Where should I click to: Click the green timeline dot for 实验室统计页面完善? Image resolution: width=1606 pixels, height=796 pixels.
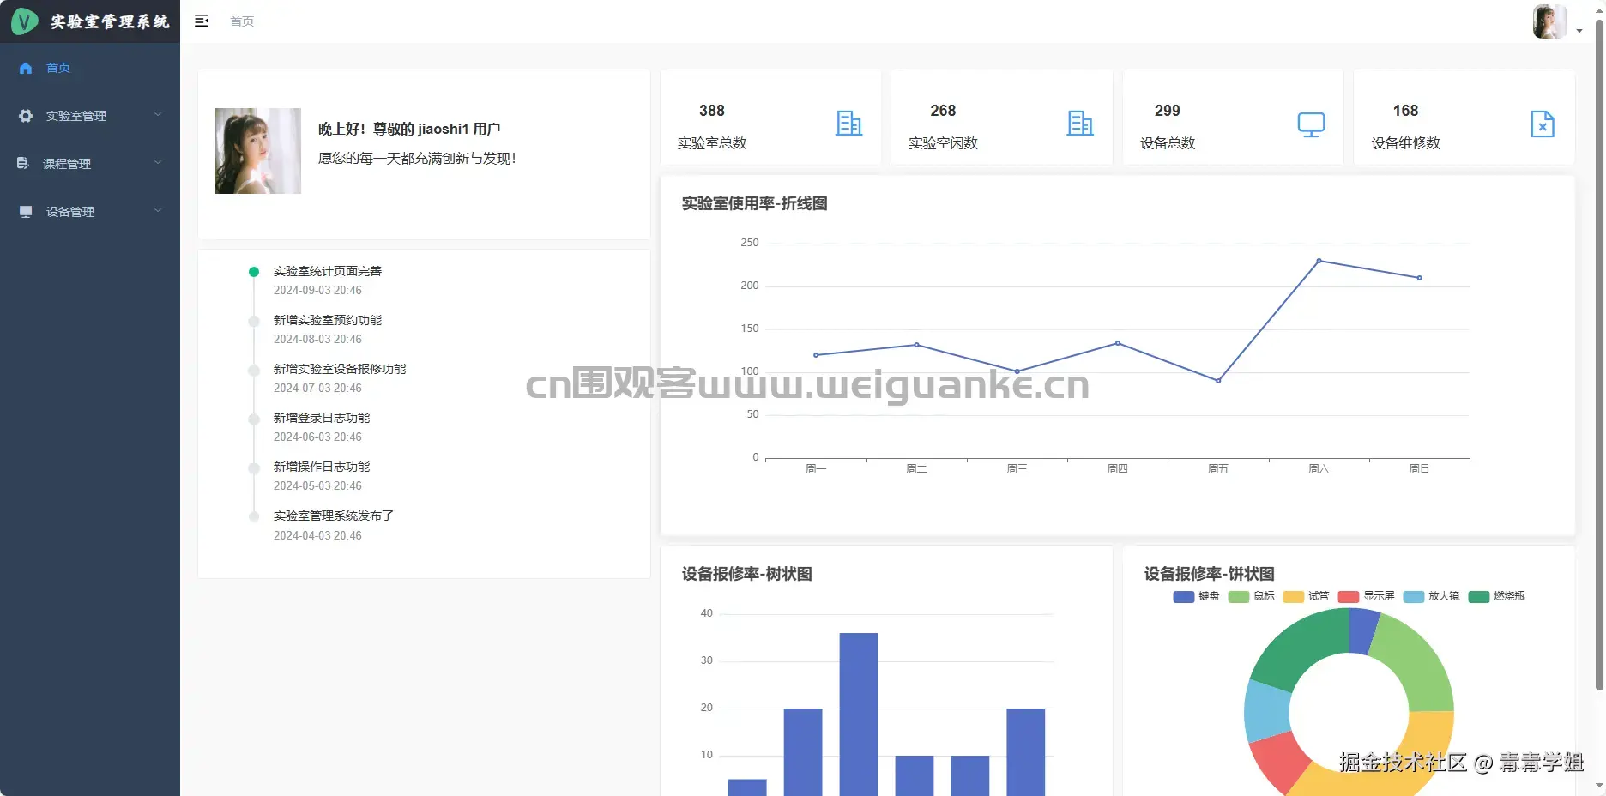254,272
